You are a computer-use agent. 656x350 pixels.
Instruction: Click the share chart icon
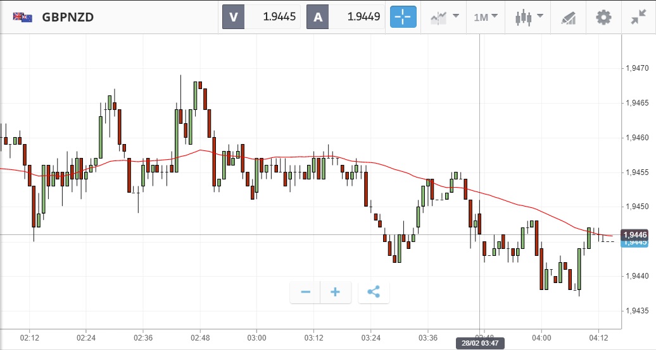coord(374,292)
